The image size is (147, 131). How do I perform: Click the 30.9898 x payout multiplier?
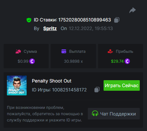[x=73, y=61]
